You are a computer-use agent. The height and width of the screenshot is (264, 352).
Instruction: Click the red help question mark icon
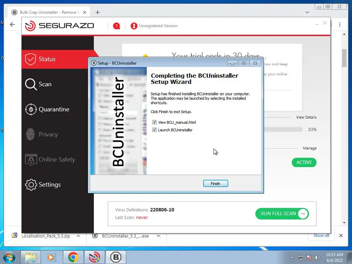(117, 26)
